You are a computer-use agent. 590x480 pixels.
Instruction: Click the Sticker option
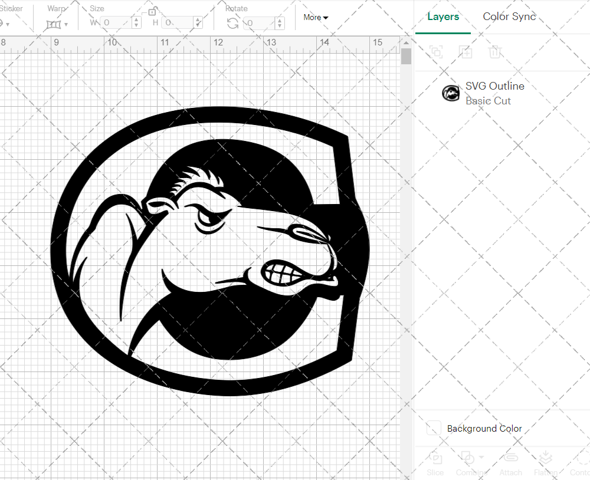[12, 8]
